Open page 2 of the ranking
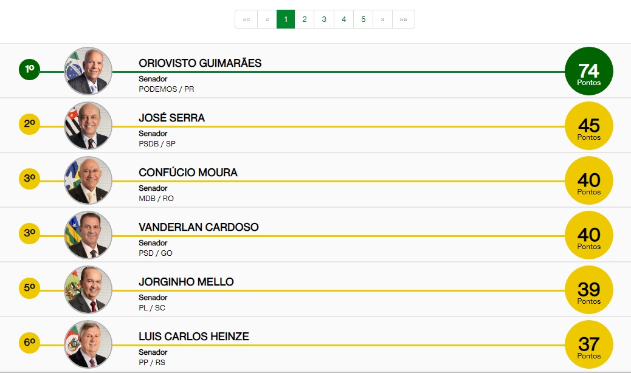The height and width of the screenshot is (373, 631). coord(304,19)
